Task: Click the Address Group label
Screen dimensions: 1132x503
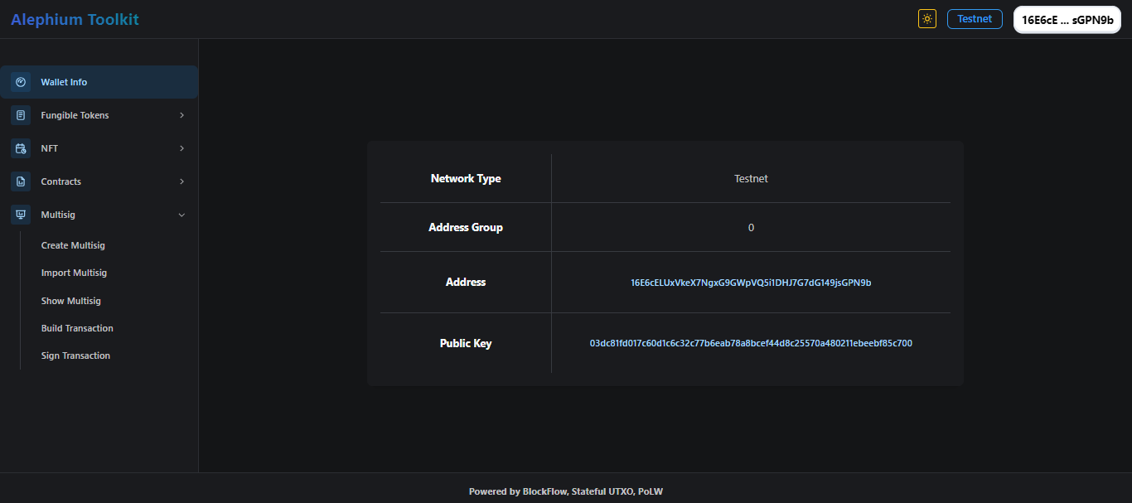Action: (466, 227)
